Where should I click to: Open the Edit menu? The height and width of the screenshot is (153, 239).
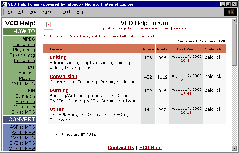(21, 12)
